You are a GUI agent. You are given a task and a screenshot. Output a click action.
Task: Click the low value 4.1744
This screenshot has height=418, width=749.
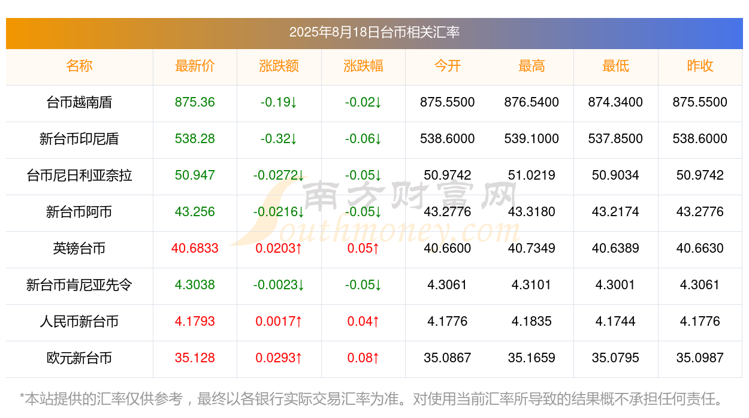(x=615, y=322)
